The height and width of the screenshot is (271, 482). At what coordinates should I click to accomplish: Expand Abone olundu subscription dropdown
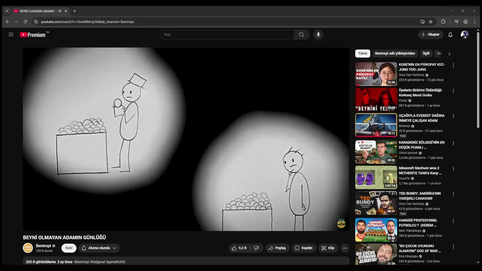pyautogui.click(x=99, y=248)
